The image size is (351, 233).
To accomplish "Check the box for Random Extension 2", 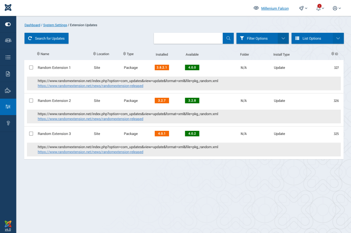I will [x=31, y=101].
